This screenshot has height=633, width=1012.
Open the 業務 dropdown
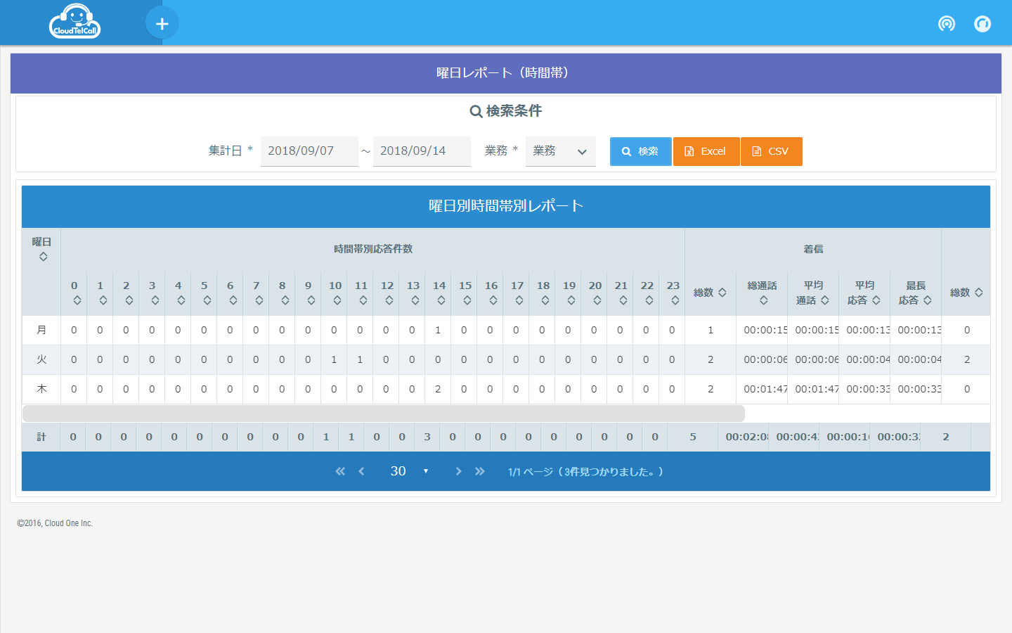pyautogui.click(x=561, y=151)
